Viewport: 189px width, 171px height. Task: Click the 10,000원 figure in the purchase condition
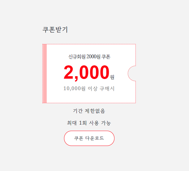pos(75,89)
